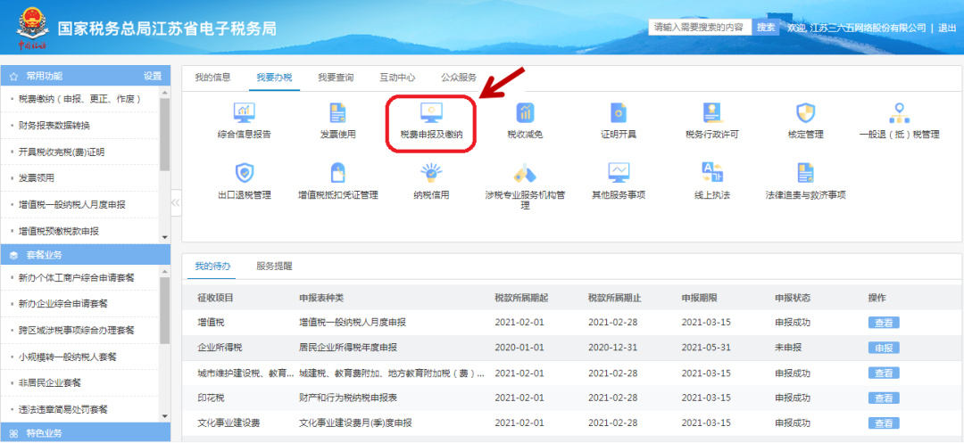Click 文化事业建设费月(季)度申报 cell

355,423
